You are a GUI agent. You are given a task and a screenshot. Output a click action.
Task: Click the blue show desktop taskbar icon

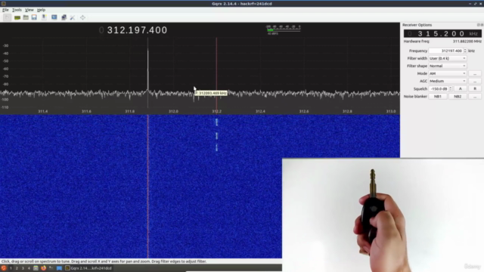click(x=59, y=268)
